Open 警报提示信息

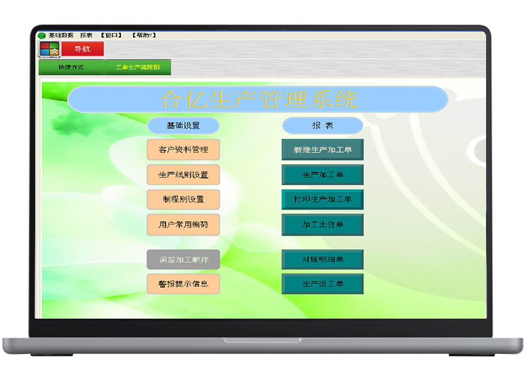tap(184, 284)
